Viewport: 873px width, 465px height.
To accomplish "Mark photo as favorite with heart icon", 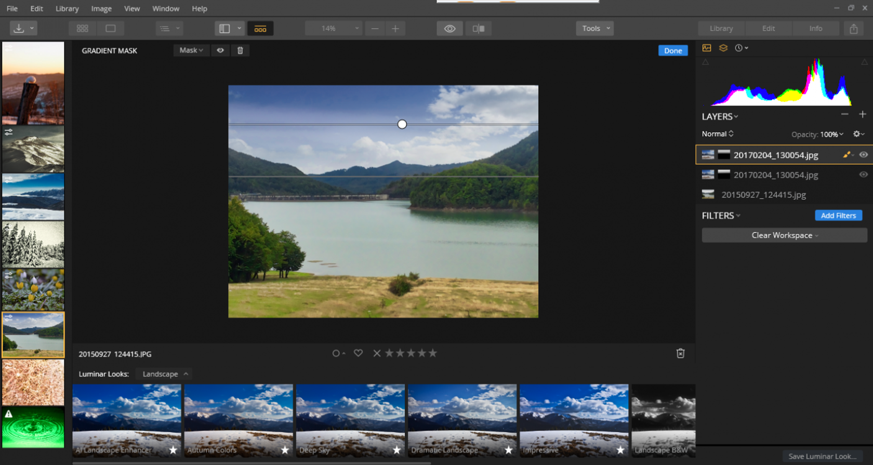I will pyautogui.click(x=358, y=353).
